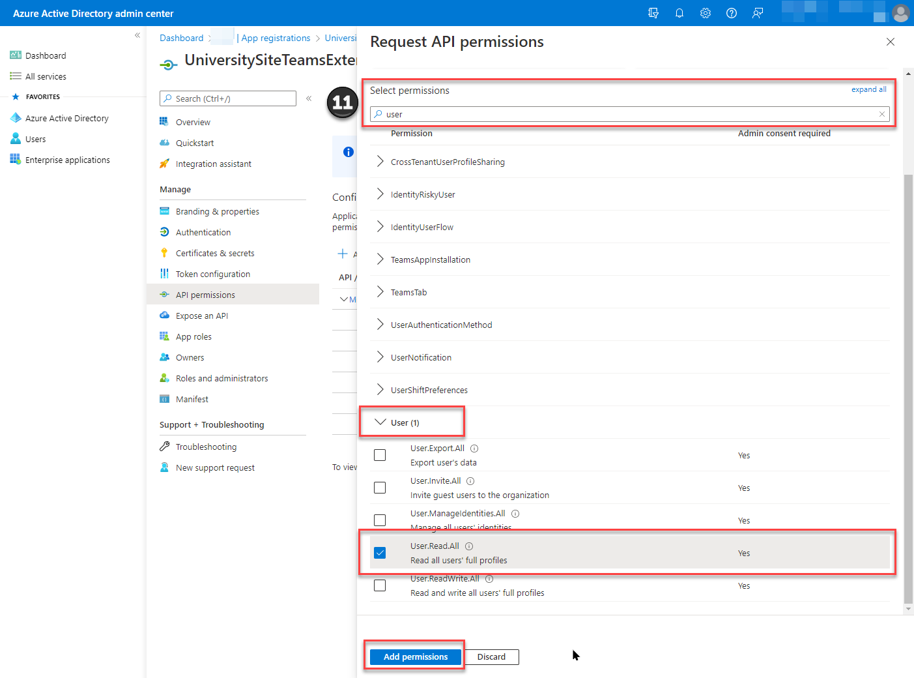Image resolution: width=914 pixels, height=678 pixels.
Task: Click the Discard button
Action: tap(491, 657)
